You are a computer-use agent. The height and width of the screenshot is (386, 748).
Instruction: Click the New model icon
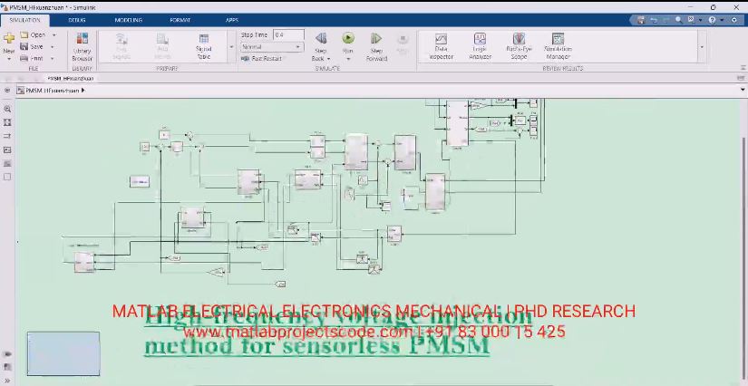click(x=8, y=42)
